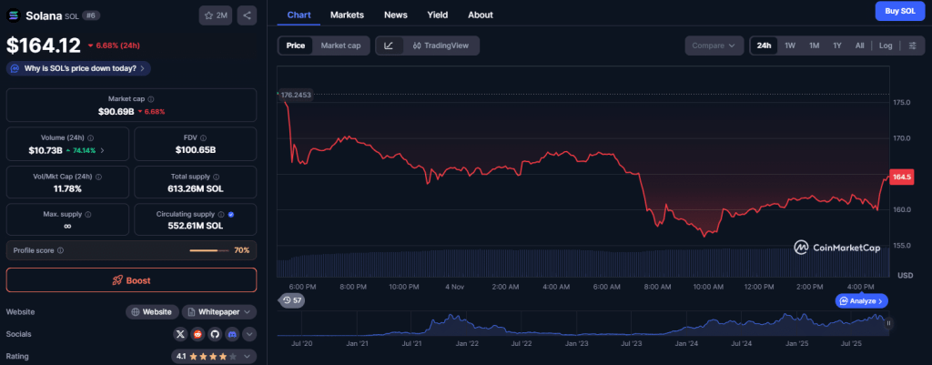932x365 pixels.
Task: Open the Discord social icon
Action: point(232,334)
